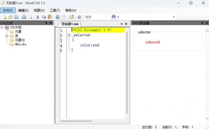Pin the CSS大纲 panel
This screenshot has height=129, width=209.
click(x=46, y=23)
